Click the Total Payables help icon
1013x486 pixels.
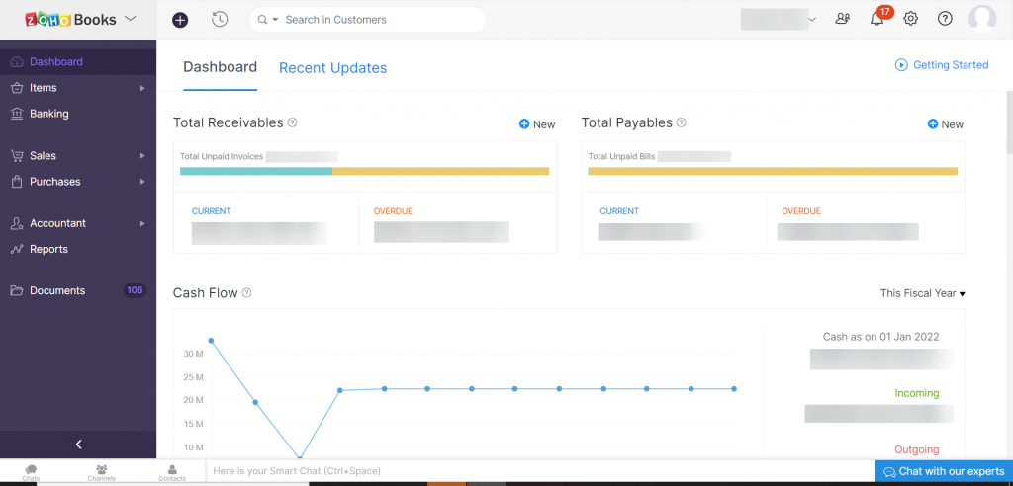click(681, 122)
